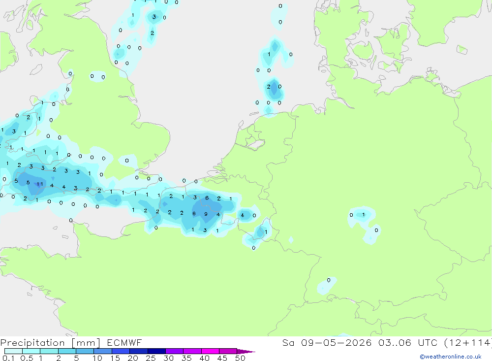This screenshot has width=492, height=361.
Task: Click the 40–45 mm magenta legend swatch
Action: [210, 351]
